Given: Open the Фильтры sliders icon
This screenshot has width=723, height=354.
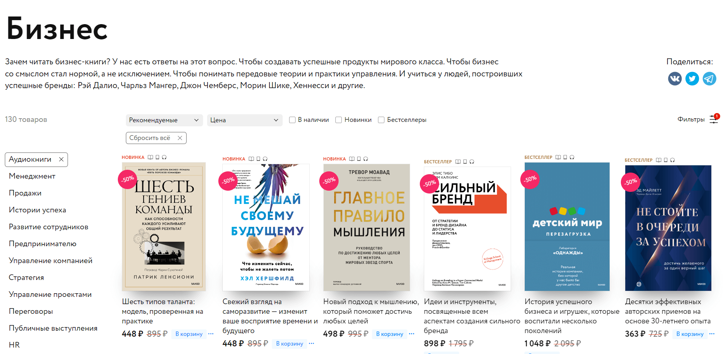Looking at the screenshot, I should click(714, 119).
